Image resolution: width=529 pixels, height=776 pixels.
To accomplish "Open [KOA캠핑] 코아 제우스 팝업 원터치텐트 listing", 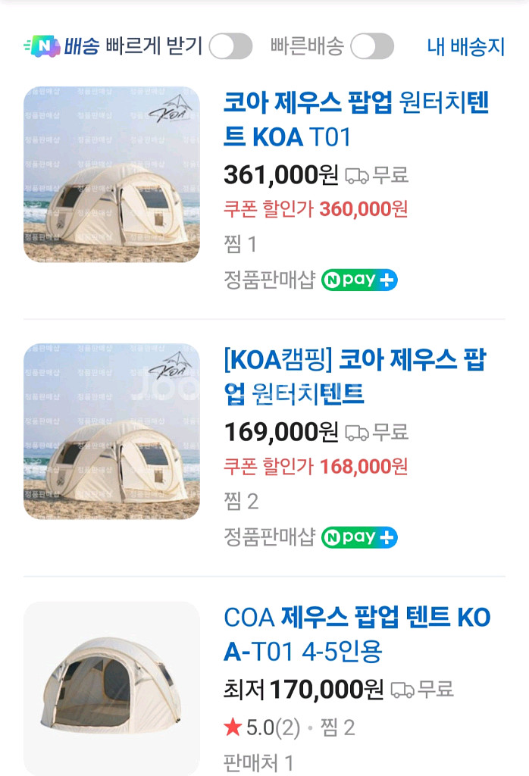I will 355,376.
